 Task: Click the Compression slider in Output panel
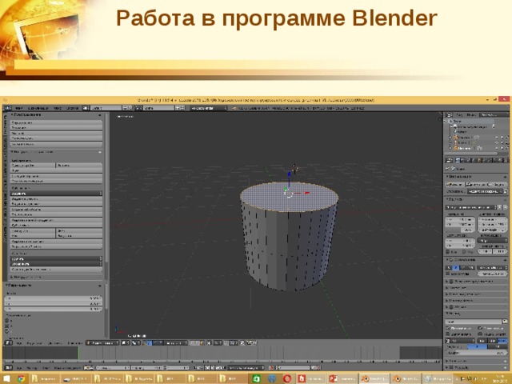point(476,353)
